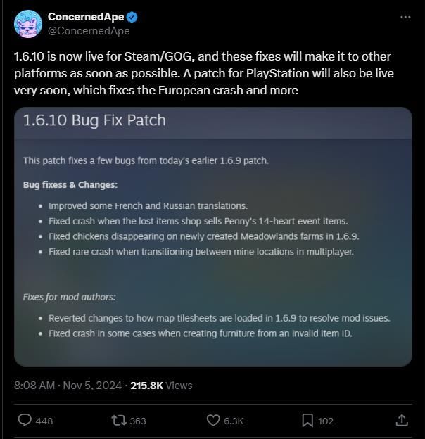Bookmark this tweet with the bookmark icon

click(x=307, y=420)
